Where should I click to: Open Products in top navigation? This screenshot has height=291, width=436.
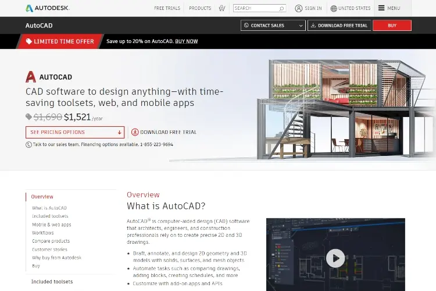(200, 8)
